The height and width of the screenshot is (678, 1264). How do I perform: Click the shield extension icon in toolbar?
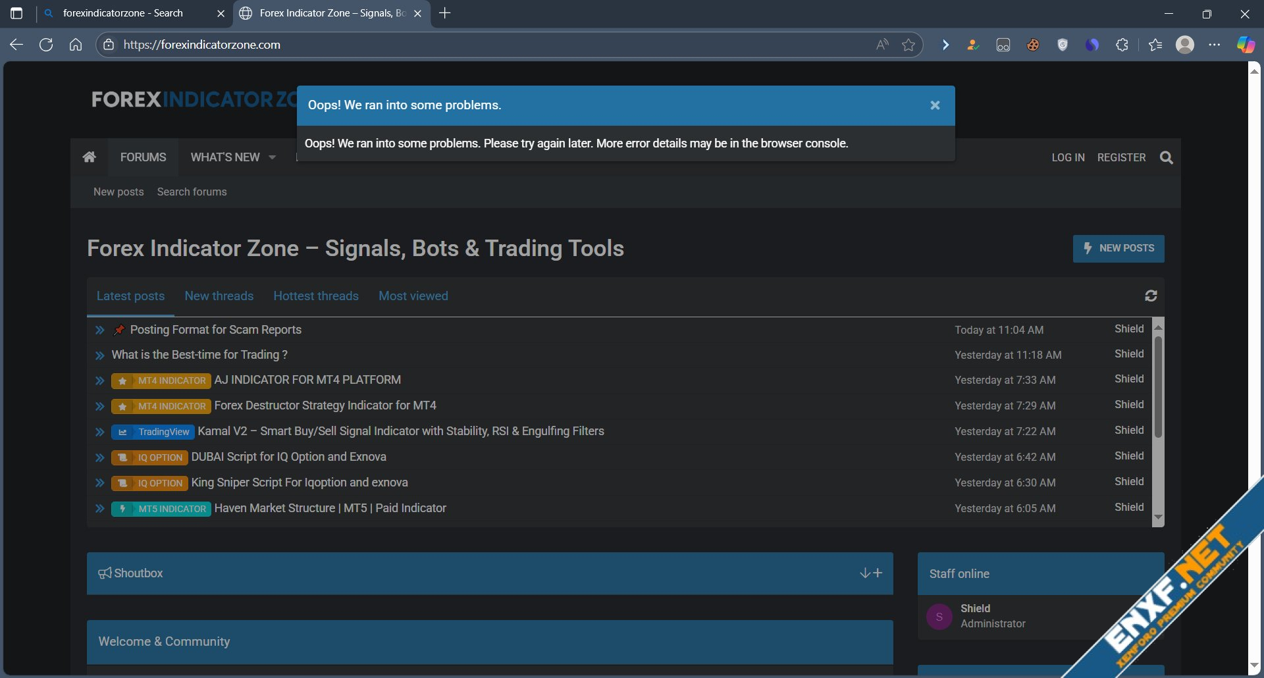(1063, 45)
